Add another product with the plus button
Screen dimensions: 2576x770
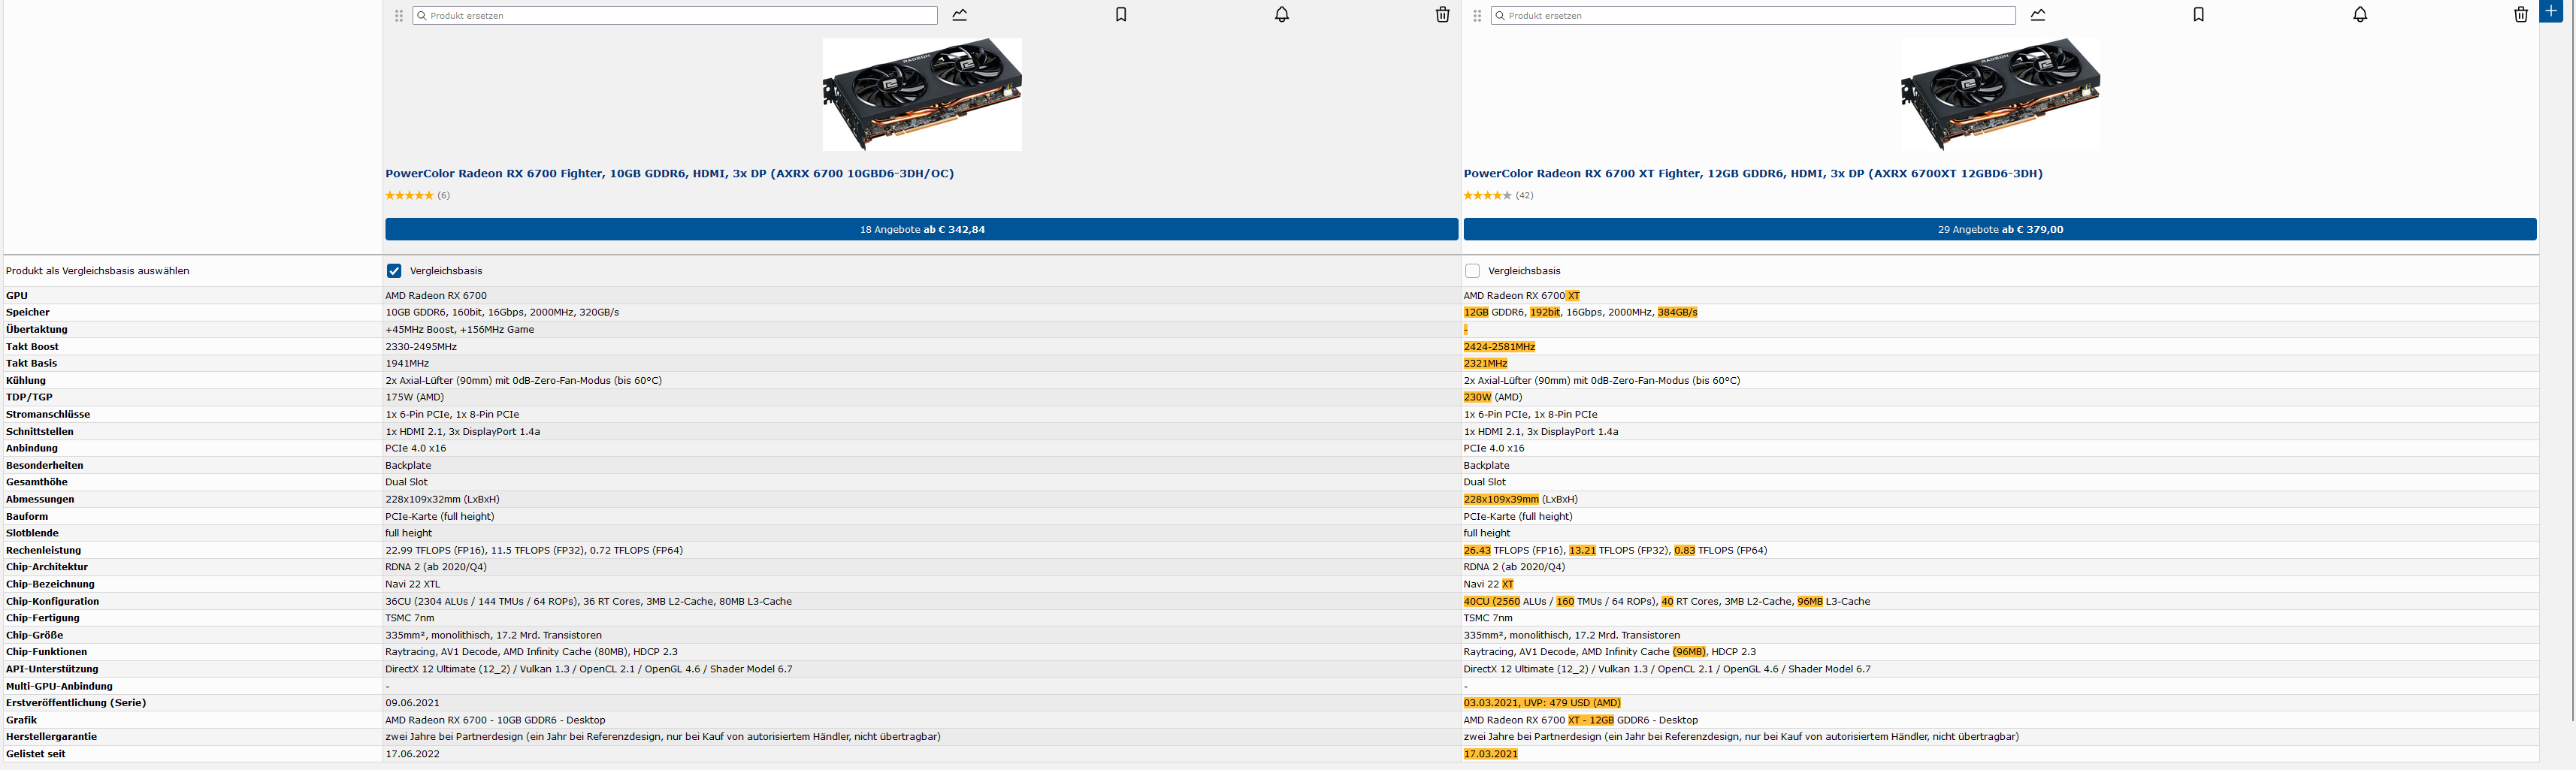pos(2551,11)
